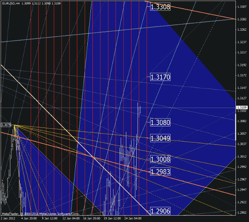Click the current price marker 1.3109
The image size is (249, 222).
point(242,108)
